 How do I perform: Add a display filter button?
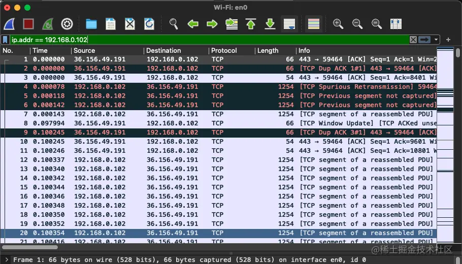point(448,40)
